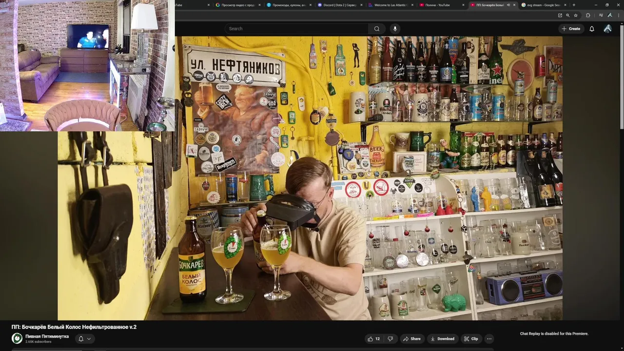Create a Clip of the video

(471, 339)
